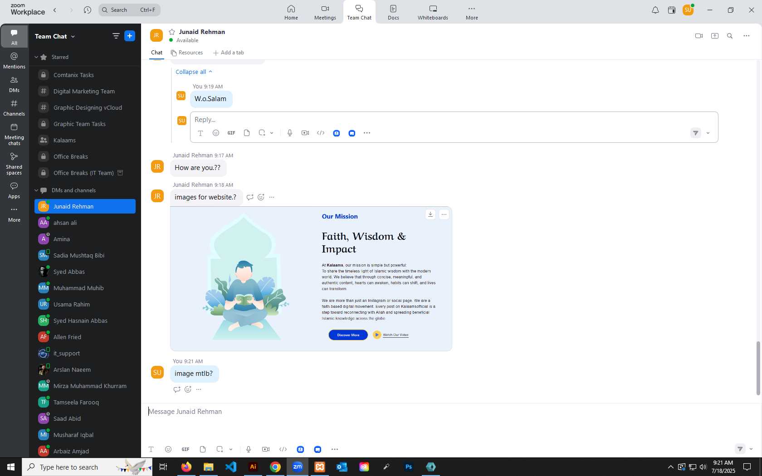
Task: Open chat header more options ellipsis
Action: (x=747, y=36)
